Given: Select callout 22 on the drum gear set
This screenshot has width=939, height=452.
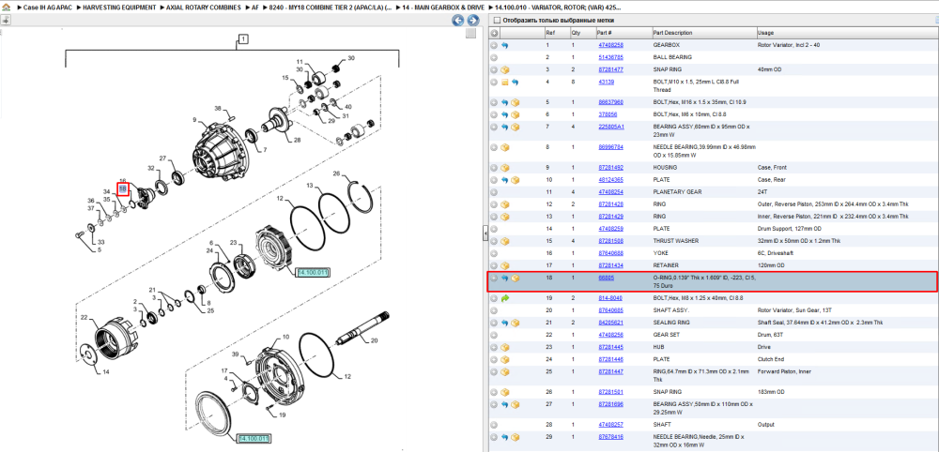Looking at the screenshot, I should pyautogui.click(x=85, y=318).
